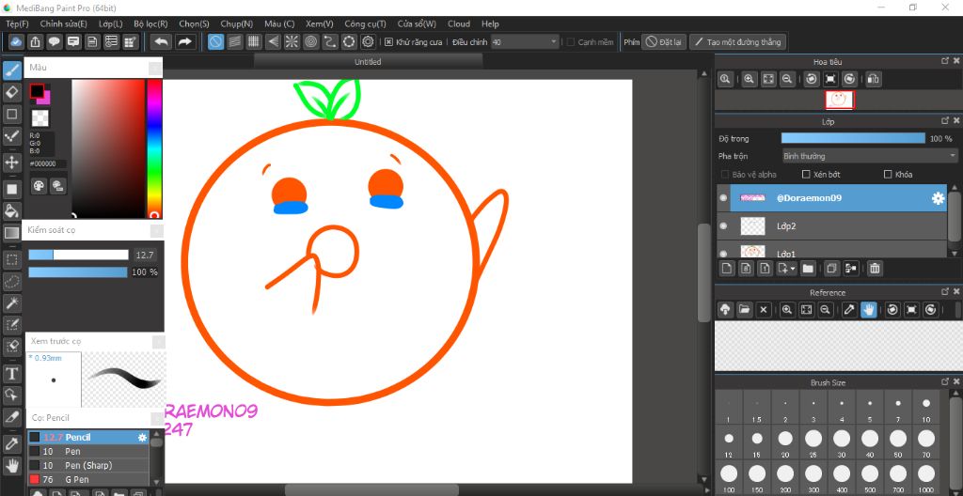
Task: Open Pencil brush settings gear
Action: 142,437
